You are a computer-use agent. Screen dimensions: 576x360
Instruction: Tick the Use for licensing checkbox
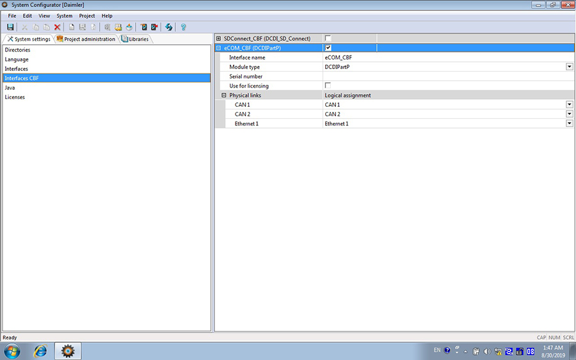(x=328, y=86)
